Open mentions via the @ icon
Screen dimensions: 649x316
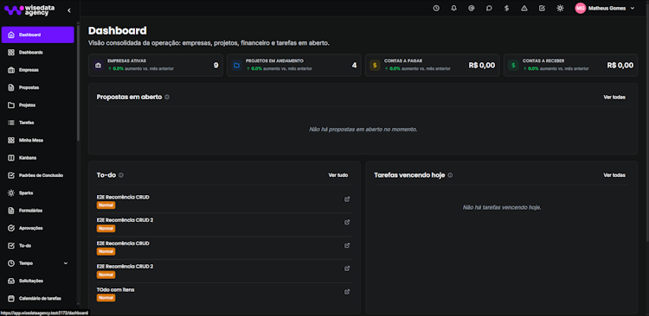click(472, 9)
